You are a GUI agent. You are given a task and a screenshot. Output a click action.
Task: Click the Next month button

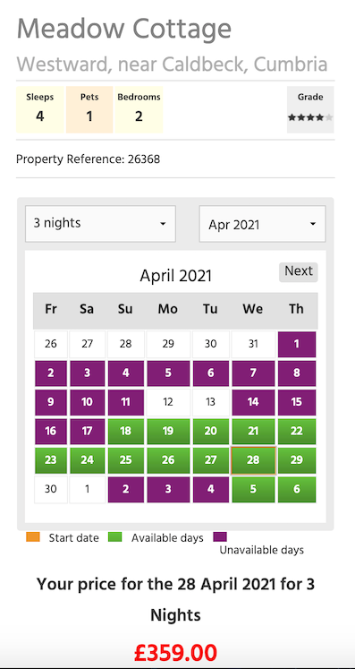point(299,271)
